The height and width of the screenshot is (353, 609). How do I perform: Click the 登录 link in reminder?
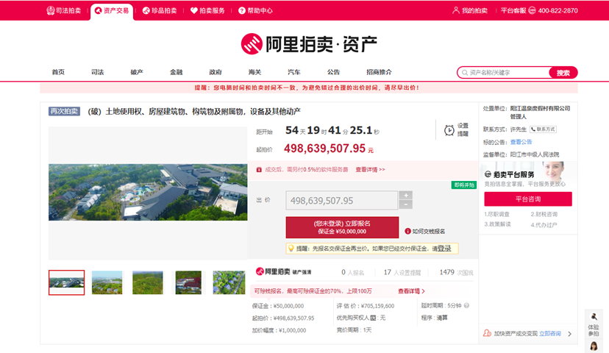444,248
